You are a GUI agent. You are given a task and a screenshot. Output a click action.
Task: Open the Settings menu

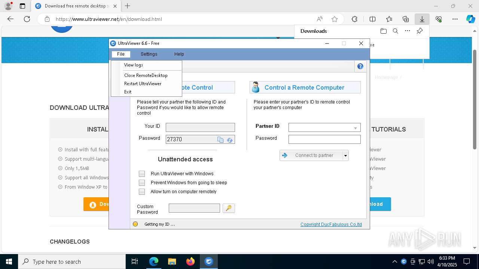click(149, 54)
